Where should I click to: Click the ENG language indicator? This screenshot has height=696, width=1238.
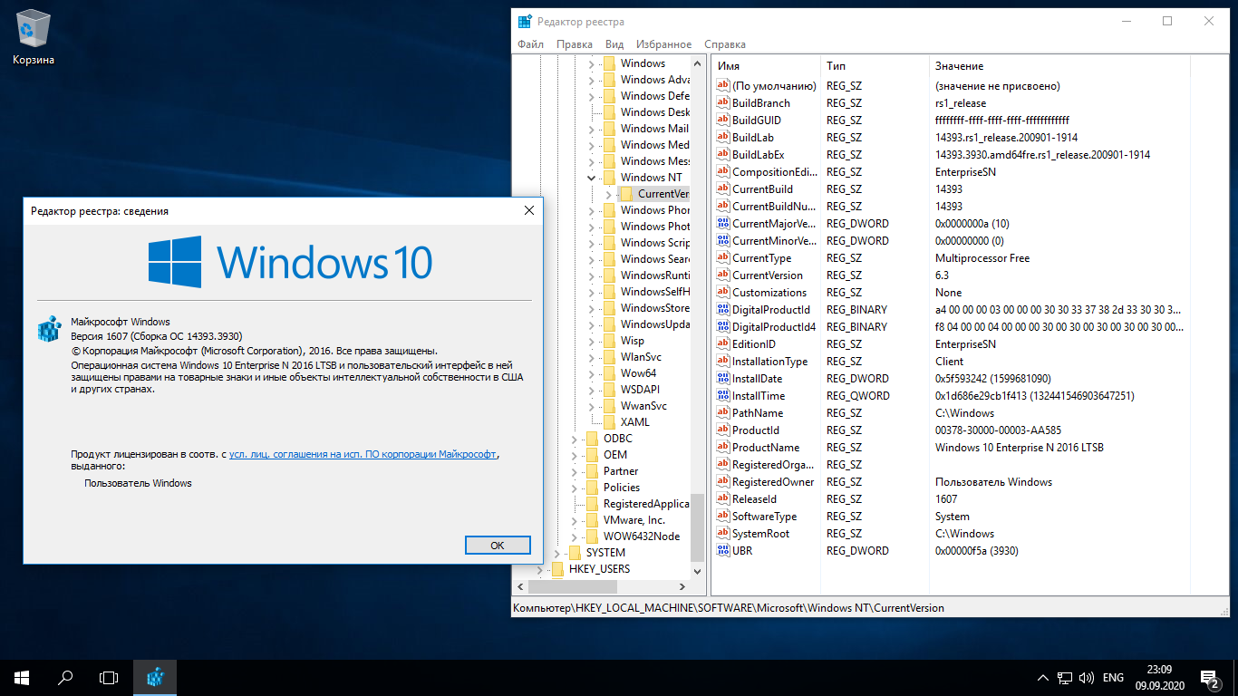(x=1113, y=678)
